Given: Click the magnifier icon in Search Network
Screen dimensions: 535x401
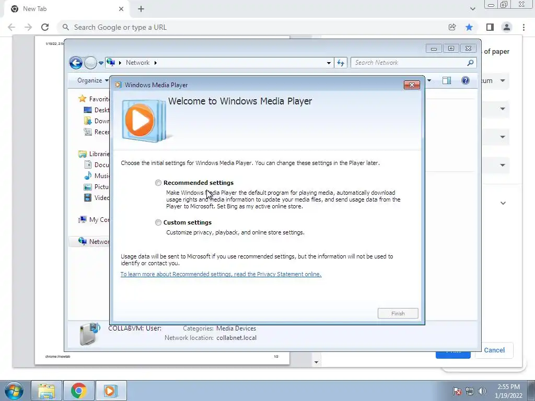Looking at the screenshot, I should pos(471,63).
